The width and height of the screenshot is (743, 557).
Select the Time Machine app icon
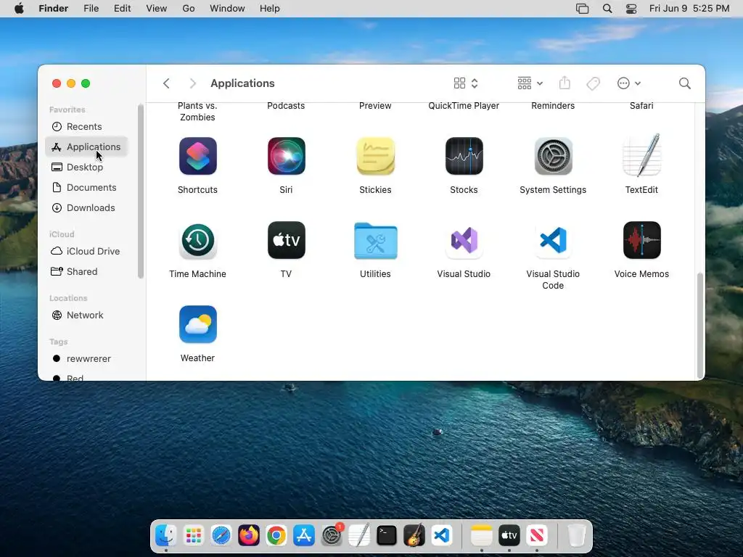tap(197, 241)
